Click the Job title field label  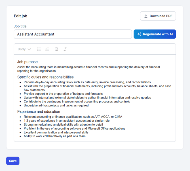pyautogui.click(x=20, y=26)
